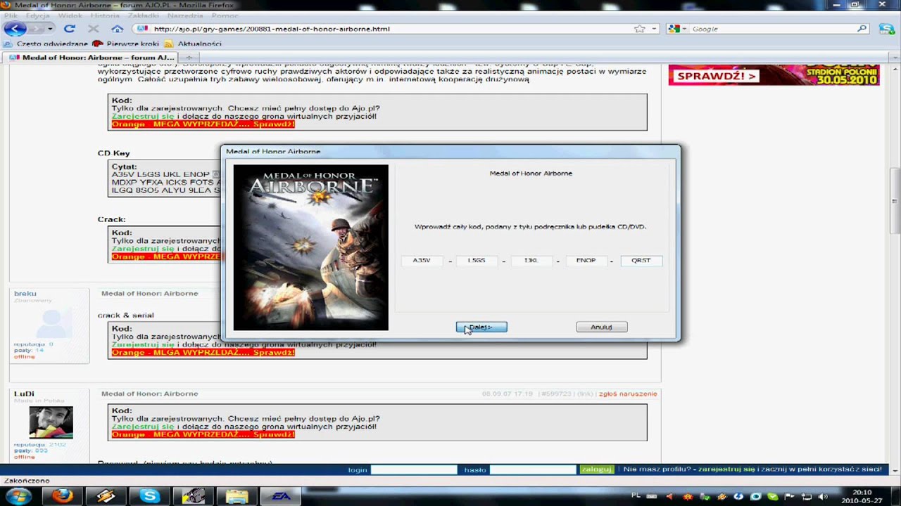901x506 pixels.
Task: Open the Zakładki menu
Action: tap(144, 15)
